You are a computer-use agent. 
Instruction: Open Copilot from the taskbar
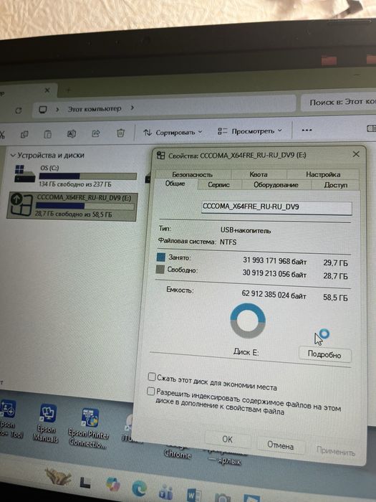tap(112, 484)
